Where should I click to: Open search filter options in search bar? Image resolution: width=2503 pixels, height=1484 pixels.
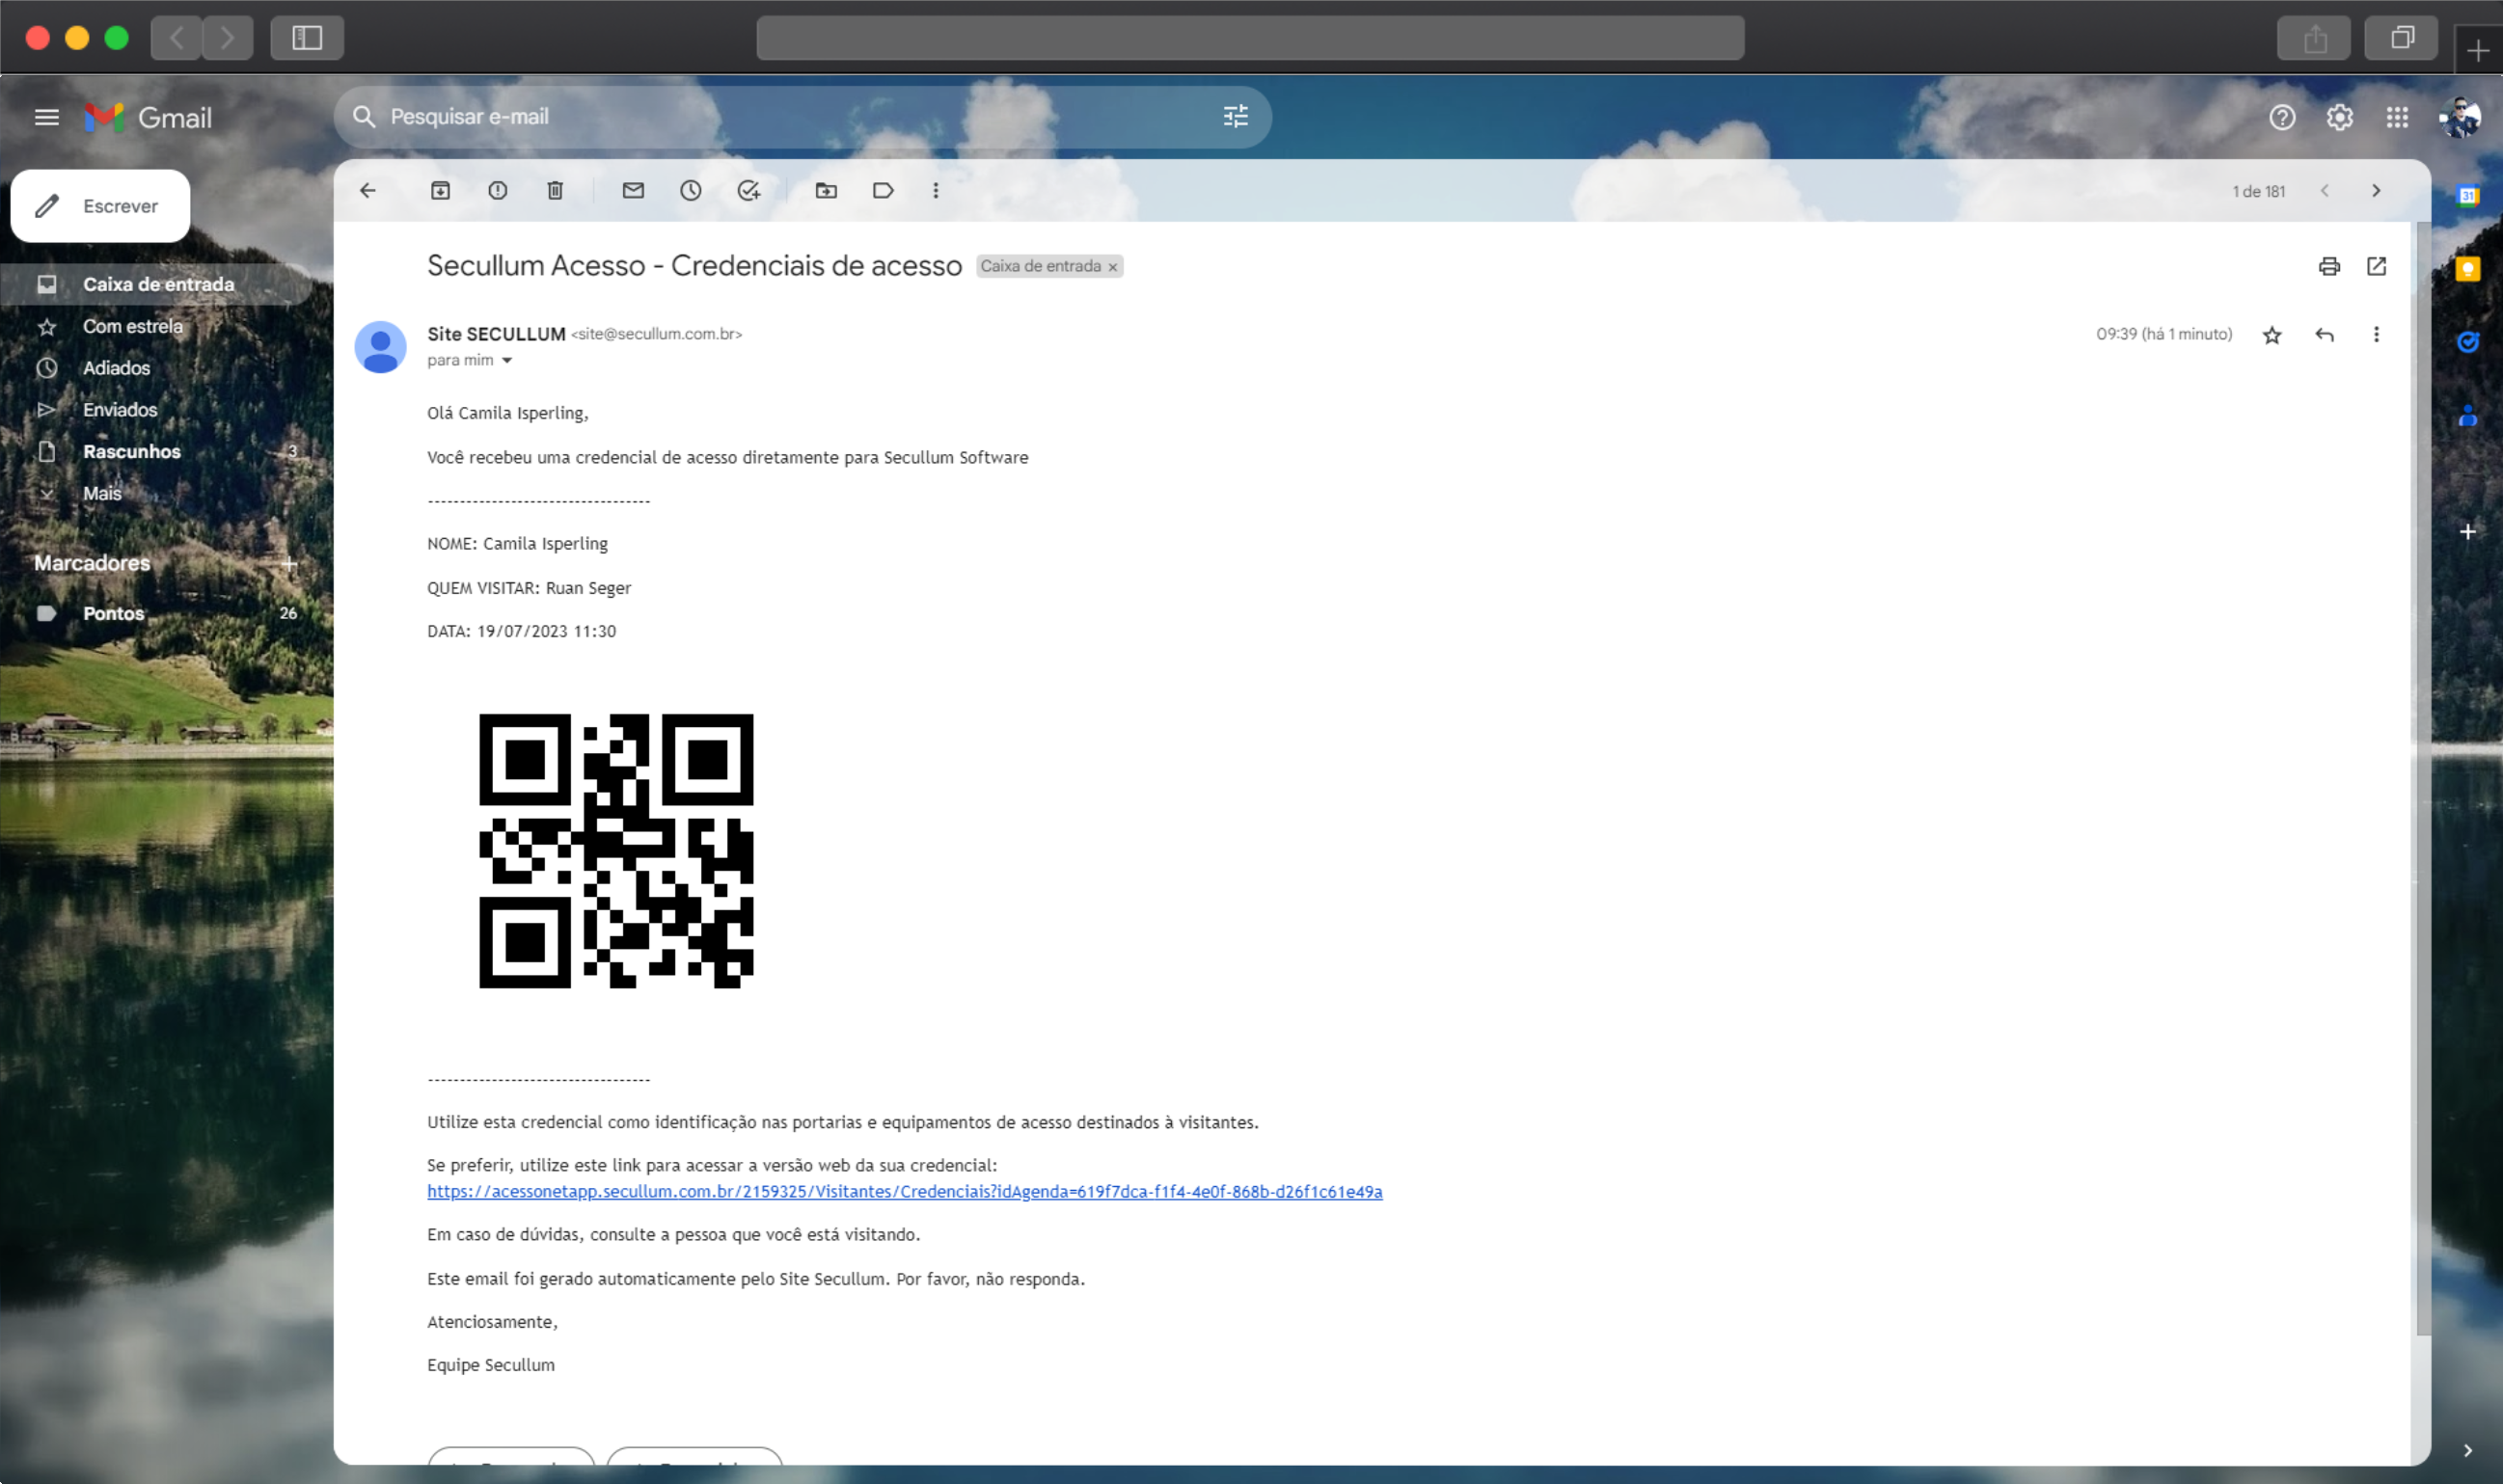tap(1235, 117)
